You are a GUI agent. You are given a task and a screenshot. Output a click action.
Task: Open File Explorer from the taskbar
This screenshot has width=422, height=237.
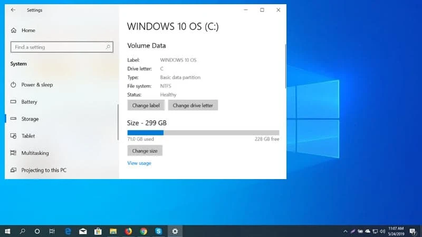[113, 231]
